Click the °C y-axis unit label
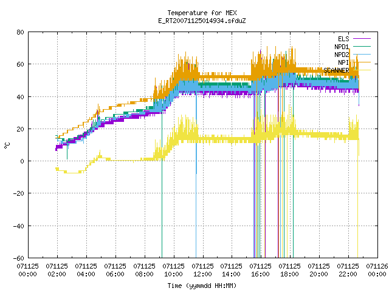 [x=7, y=145]
